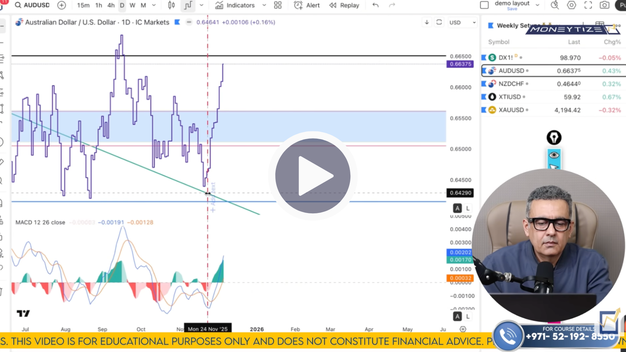Switch to the 1h timeframe
Image resolution: width=626 pixels, height=352 pixels.
tap(98, 5)
